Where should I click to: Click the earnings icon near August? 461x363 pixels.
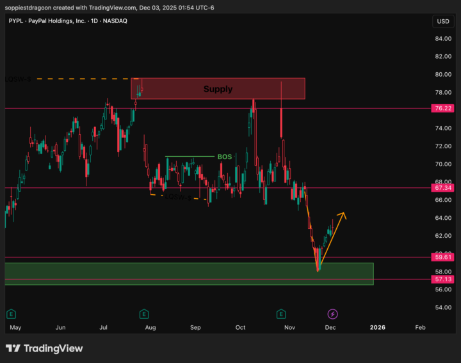click(x=144, y=314)
